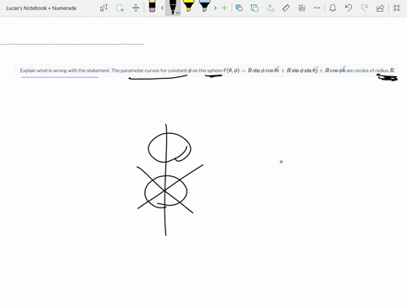Activate the Lasso Select tool

[x=120, y=8]
